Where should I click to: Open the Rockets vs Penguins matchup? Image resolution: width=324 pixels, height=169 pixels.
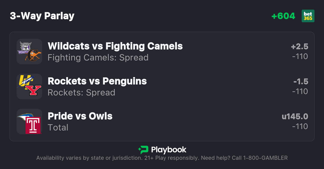[97, 81]
